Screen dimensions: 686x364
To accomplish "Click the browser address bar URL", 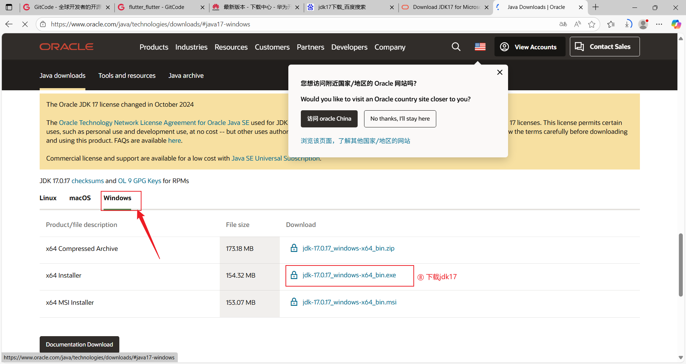I will 150,24.
